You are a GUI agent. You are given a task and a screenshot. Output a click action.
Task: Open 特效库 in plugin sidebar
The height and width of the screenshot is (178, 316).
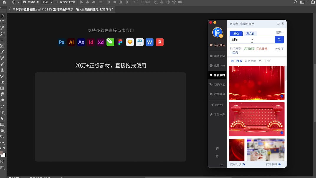point(217,105)
